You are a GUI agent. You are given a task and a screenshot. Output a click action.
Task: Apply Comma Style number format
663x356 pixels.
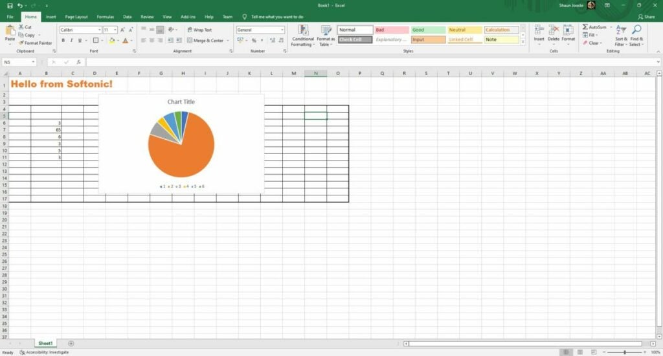(x=262, y=41)
